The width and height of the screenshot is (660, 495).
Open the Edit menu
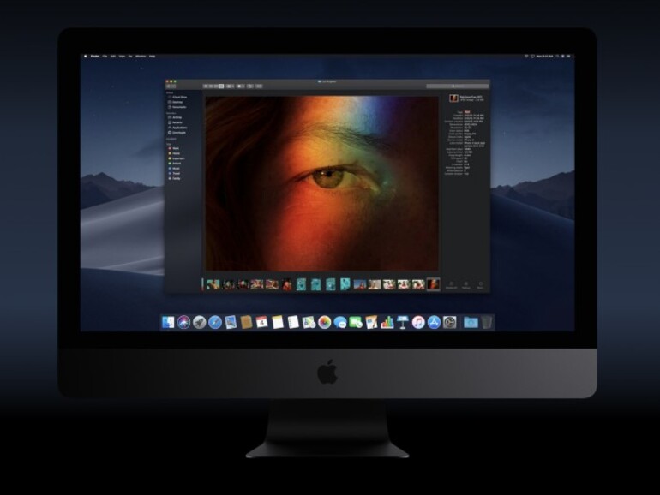(113, 56)
